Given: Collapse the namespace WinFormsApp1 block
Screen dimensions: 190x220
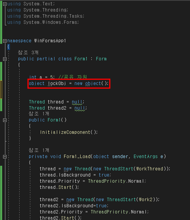Looking at the screenshot, I should 5,41.
